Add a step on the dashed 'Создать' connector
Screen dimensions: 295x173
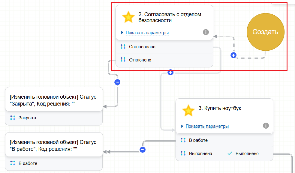pyautogui.click(x=233, y=55)
